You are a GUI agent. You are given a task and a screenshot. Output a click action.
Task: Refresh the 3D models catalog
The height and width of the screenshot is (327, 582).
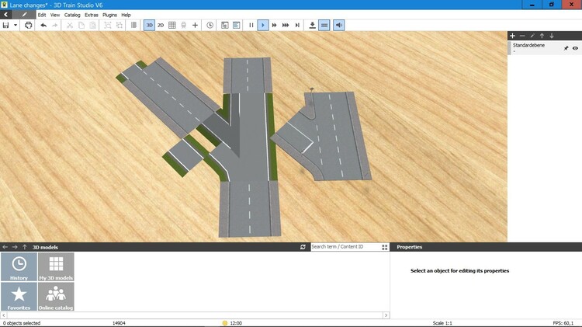[303, 247]
